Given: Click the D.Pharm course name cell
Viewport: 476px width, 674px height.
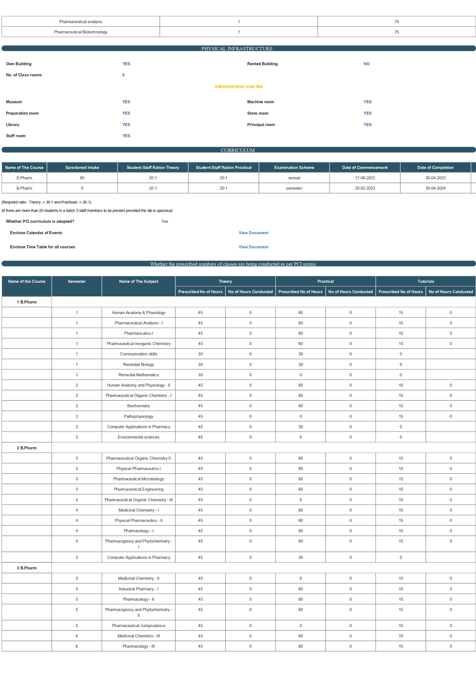Looking at the screenshot, I should tap(24, 178).
